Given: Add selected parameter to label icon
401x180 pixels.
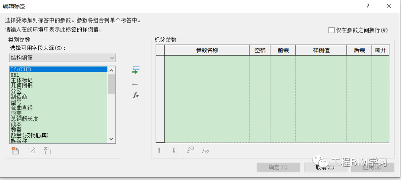Looking at the screenshot, I should 136,70.
